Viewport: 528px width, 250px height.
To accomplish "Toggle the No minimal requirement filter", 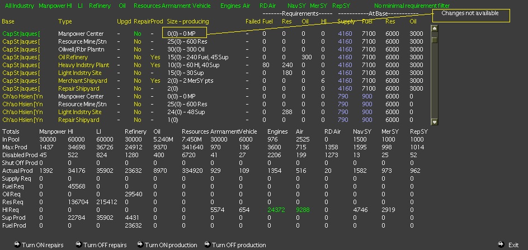I will click(x=412, y=6).
